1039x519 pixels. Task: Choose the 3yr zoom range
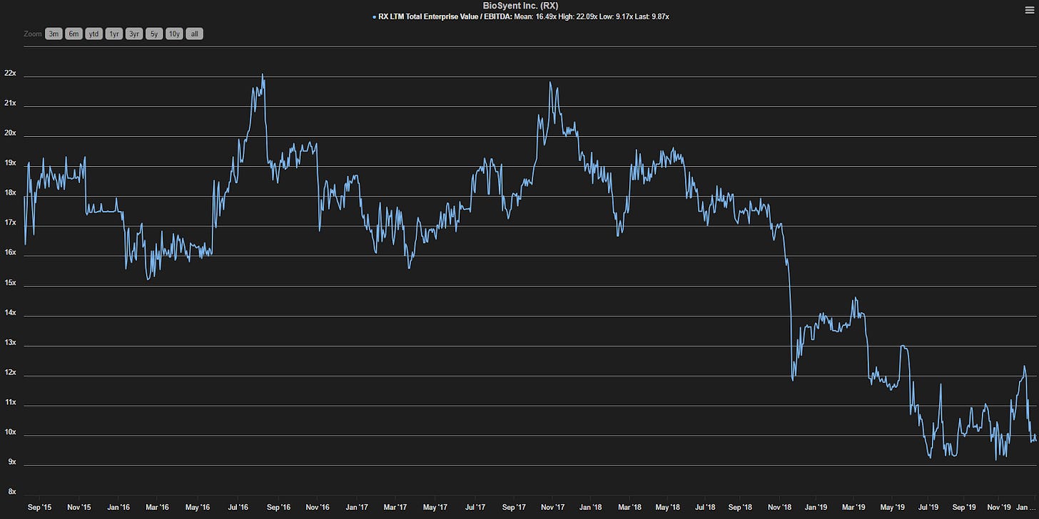tap(134, 34)
